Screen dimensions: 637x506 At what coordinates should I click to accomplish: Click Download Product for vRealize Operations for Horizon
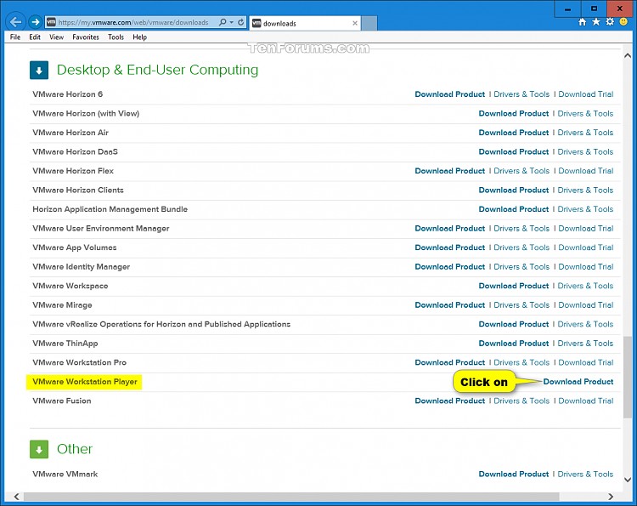(514, 324)
